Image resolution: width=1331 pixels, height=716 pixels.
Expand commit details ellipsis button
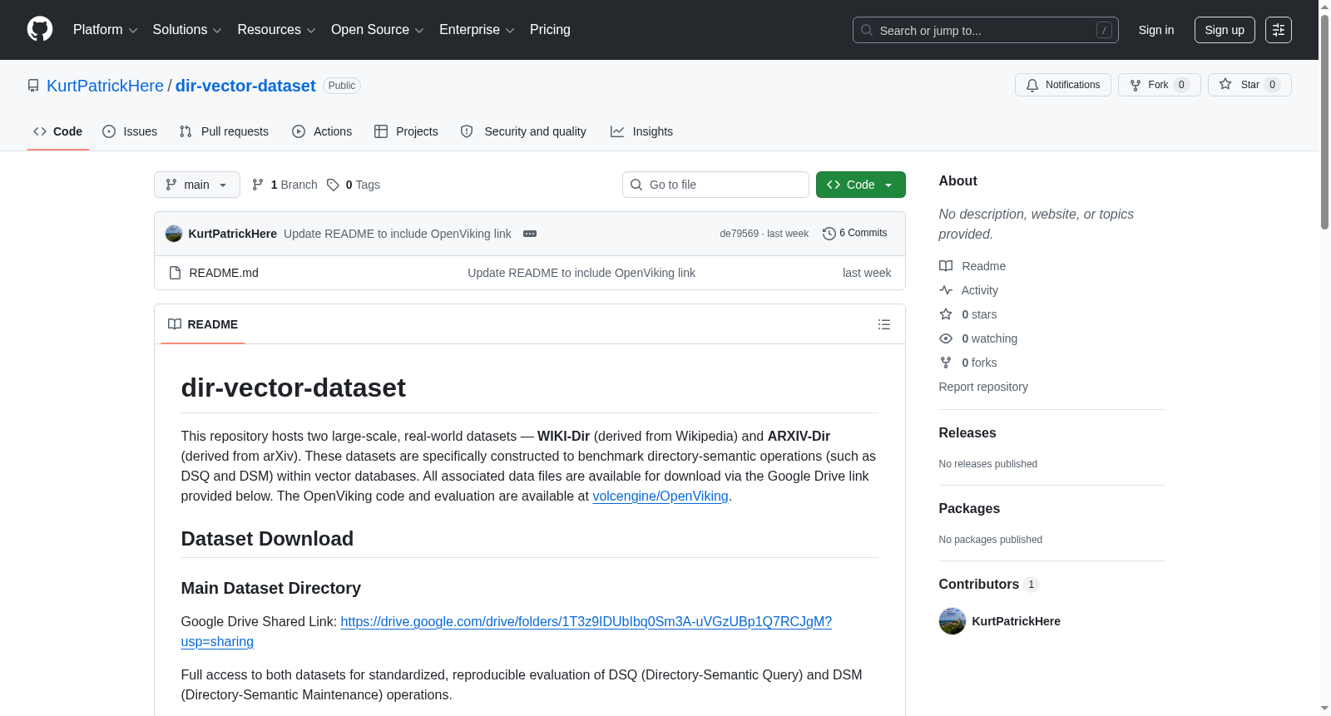tap(530, 234)
